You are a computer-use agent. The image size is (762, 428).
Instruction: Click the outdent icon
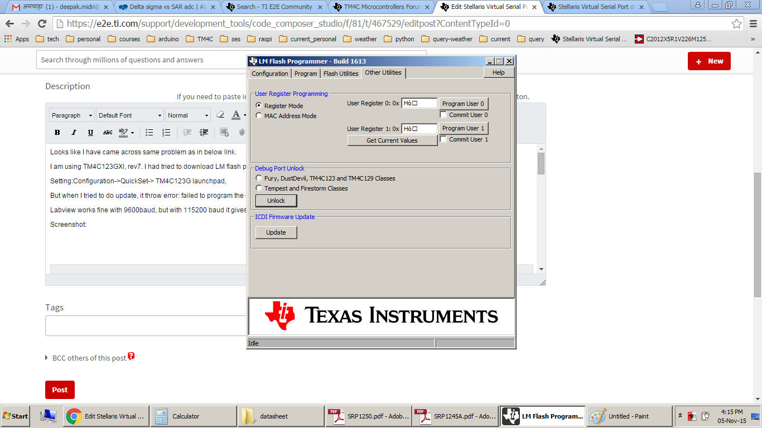[x=187, y=133]
